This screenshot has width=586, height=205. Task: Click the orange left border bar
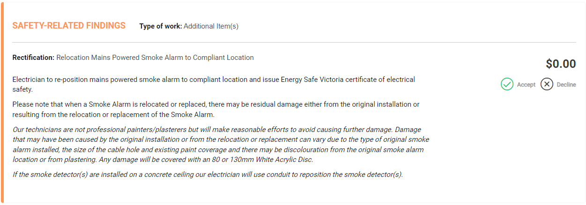pyautogui.click(x=2, y=102)
